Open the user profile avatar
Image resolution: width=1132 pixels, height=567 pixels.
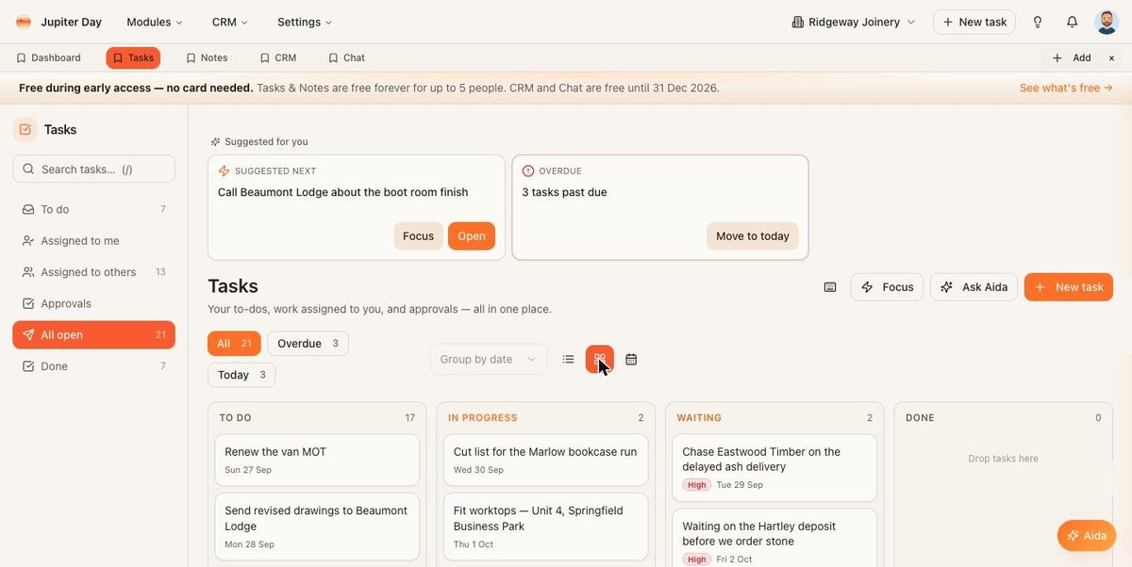[x=1107, y=22]
